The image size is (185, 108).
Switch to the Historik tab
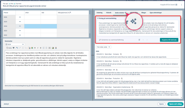coord(109,13)
